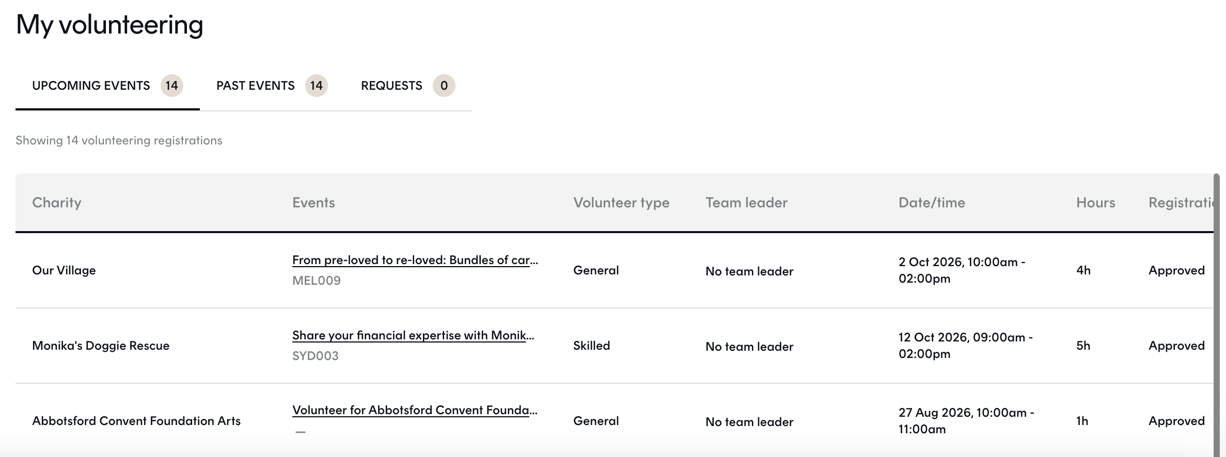Image resolution: width=1226 pixels, height=457 pixels.
Task: Click the Registration column header
Action: coord(1181,203)
